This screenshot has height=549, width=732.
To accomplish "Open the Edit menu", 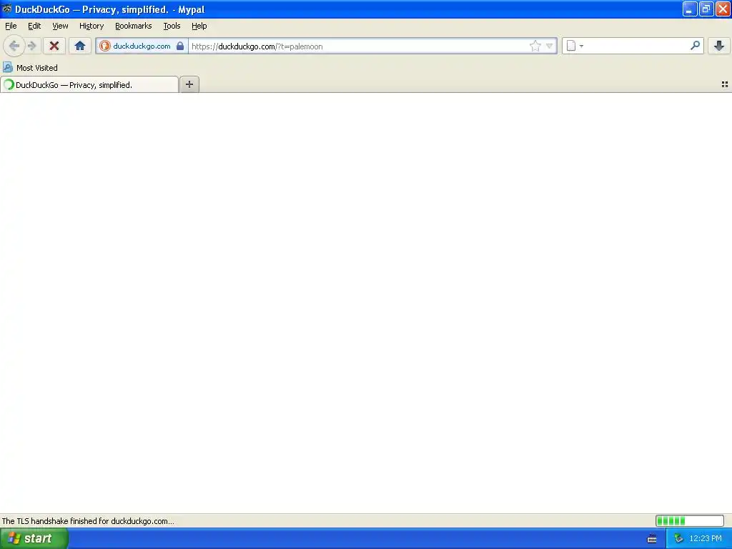I will point(34,26).
